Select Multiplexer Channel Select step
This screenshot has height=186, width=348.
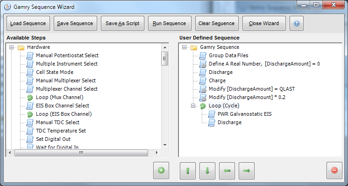[67, 89]
